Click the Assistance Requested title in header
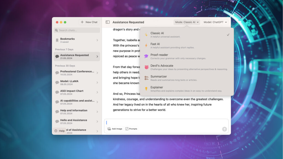283x159 pixels. coord(128,22)
